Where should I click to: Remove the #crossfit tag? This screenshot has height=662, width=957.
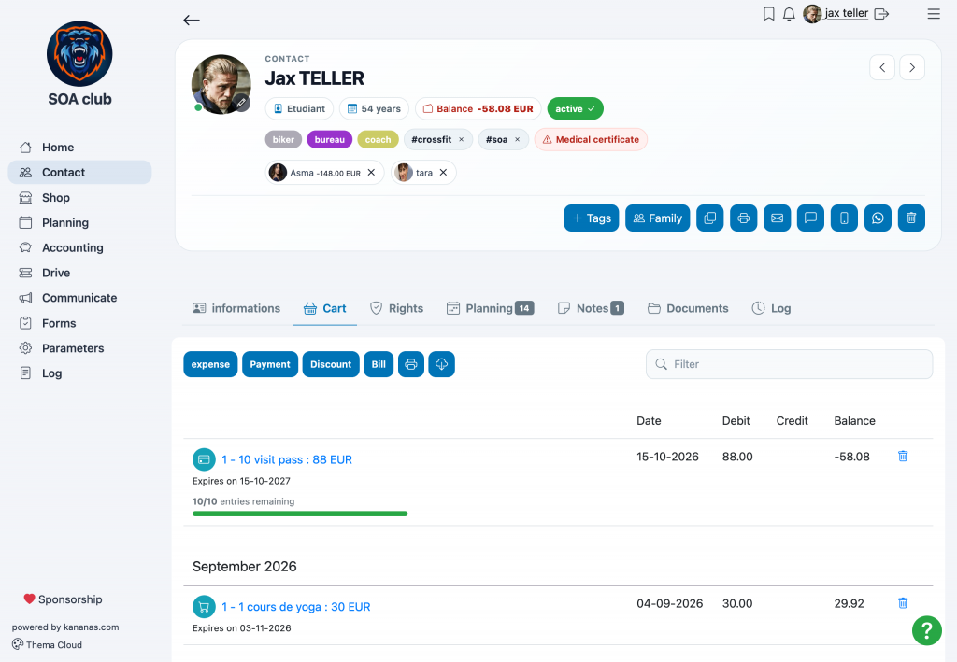(462, 140)
